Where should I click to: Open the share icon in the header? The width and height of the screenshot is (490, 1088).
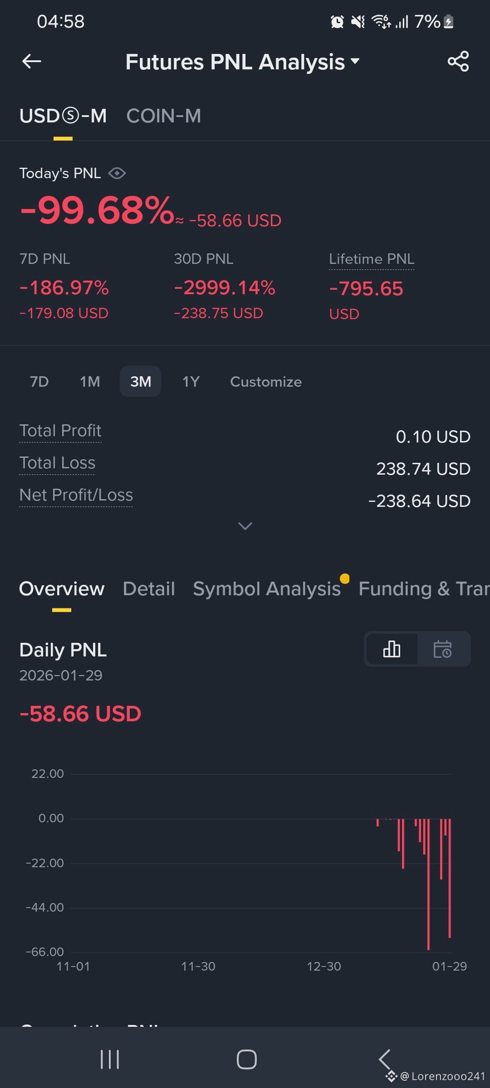(458, 61)
